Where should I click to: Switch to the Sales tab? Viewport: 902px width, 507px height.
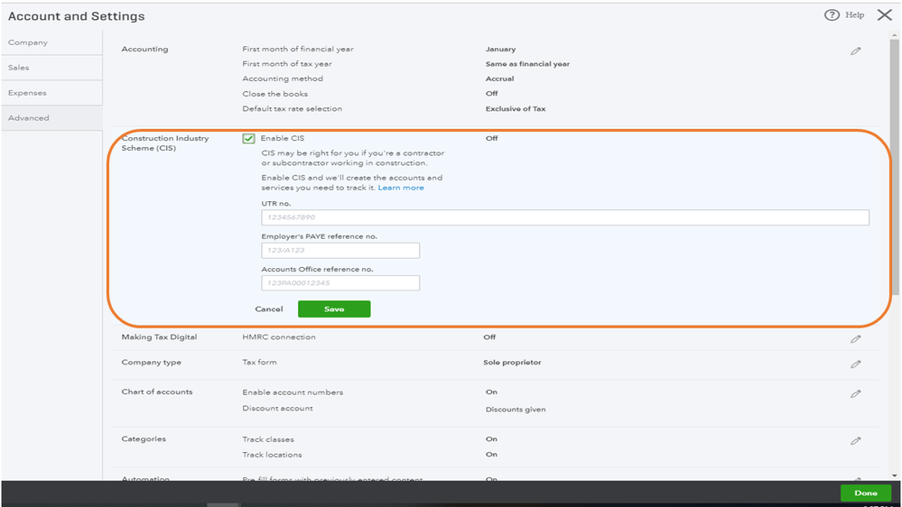(19, 68)
